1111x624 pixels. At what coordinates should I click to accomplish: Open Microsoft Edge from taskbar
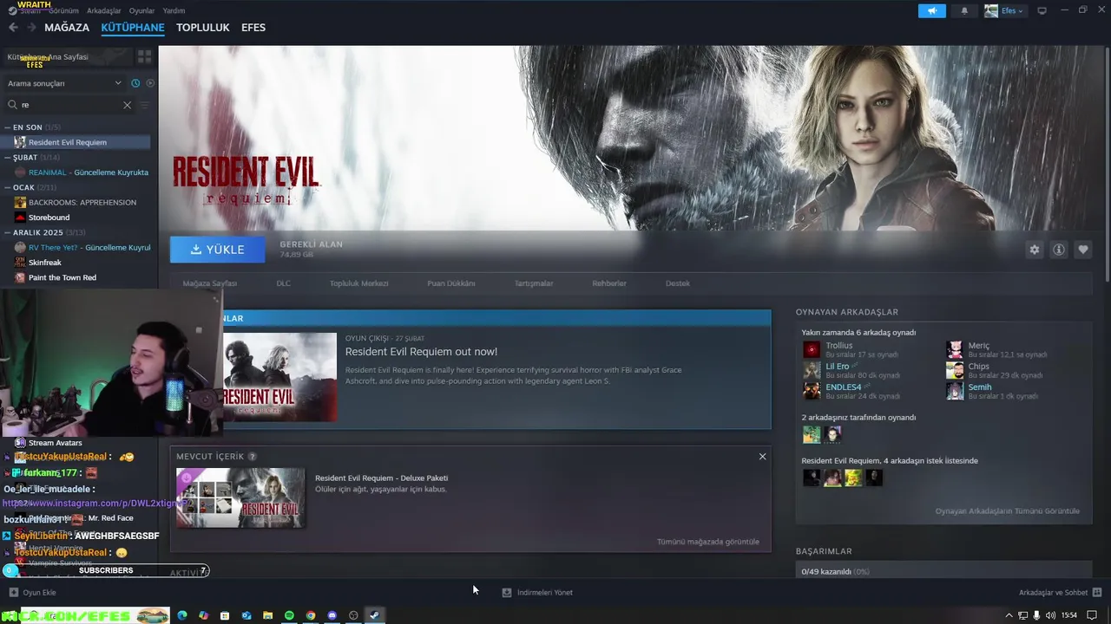click(182, 615)
